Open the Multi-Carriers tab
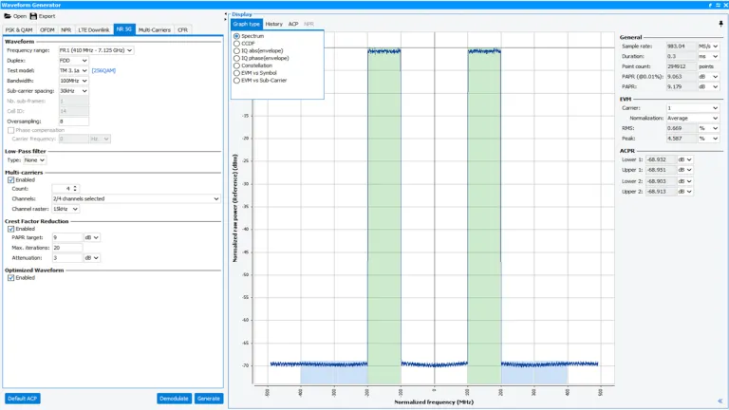The image size is (729, 410). tap(155, 29)
